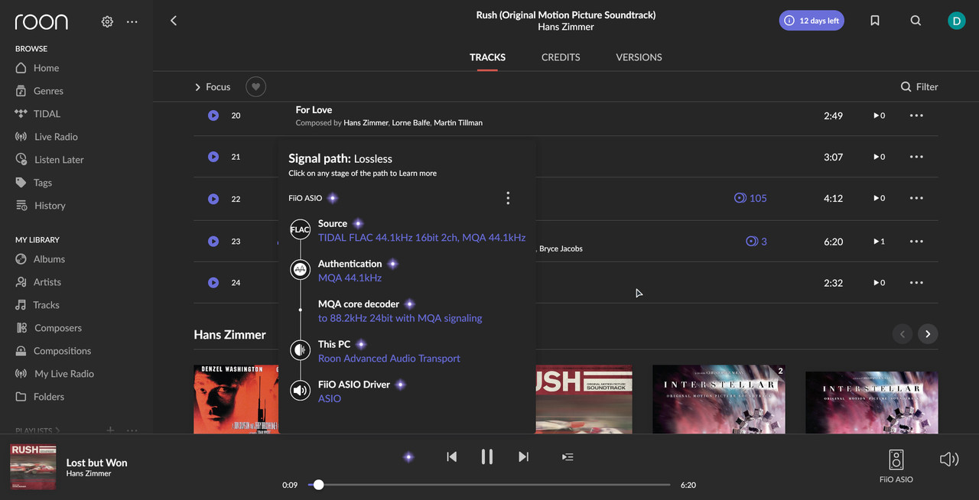Open composer link Martin Tillman
This screenshot has height=500, width=979.
click(458, 122)
